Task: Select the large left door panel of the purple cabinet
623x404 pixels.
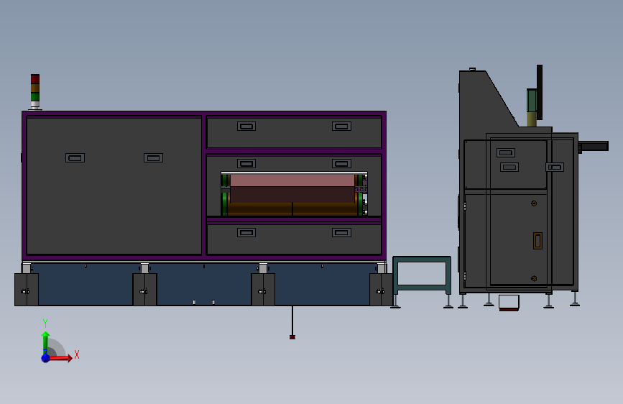Action: click(114, 185)
